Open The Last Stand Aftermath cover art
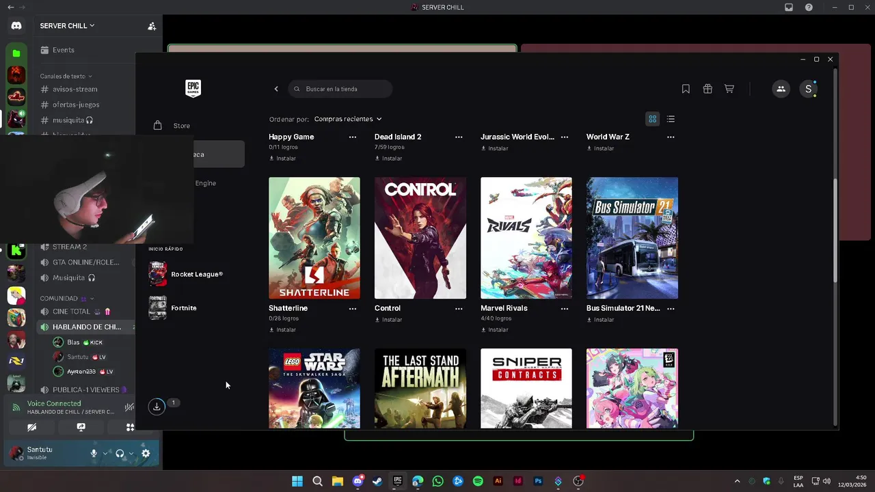This screenshot has height=492, width=875. click(420, 389)
